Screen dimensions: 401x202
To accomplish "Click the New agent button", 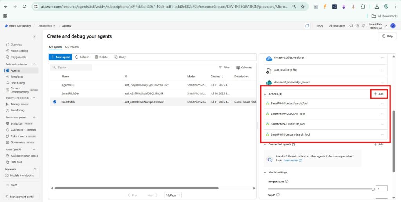I will (60, 57).
